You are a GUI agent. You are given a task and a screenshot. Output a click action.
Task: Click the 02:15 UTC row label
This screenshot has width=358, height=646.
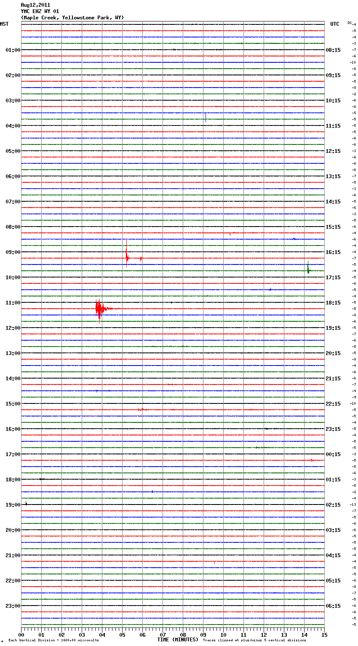pos(333,505)
